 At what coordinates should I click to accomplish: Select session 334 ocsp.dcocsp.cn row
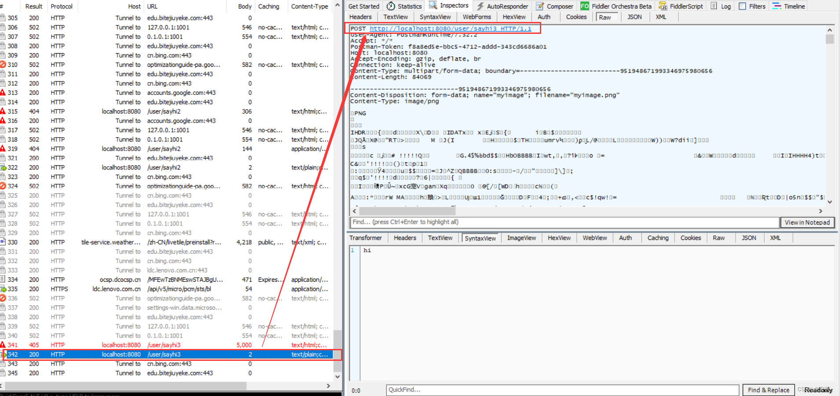pos(166,280)
